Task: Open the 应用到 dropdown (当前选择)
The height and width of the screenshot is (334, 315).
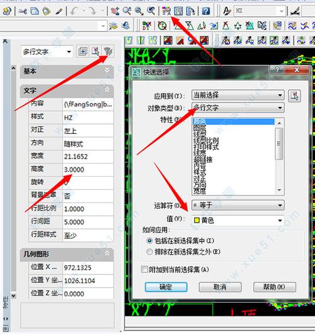Action: click(238, 95)
